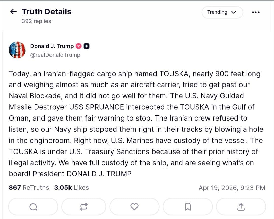Click the @realDonaldTrump handle

[x=55, y=55]
